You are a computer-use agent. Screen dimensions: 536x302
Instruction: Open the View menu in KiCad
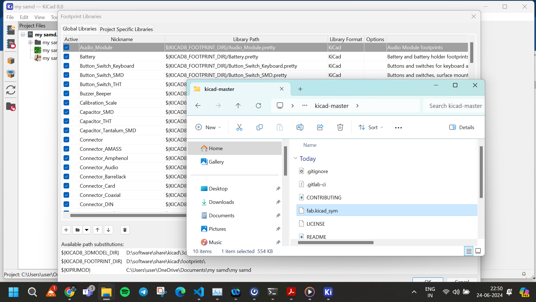(x=39, y=17)
